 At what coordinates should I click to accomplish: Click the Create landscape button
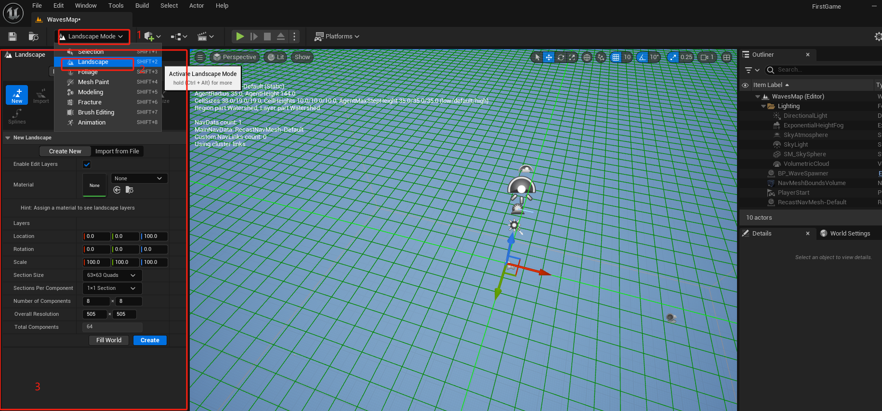coord(150,340)
